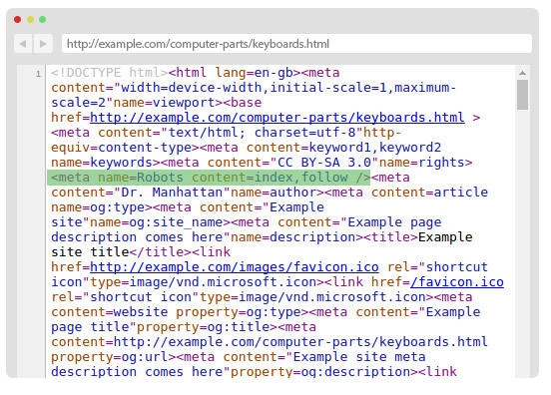This screenshot has width=551, height=395.
Task: Click the 'keyword1,keyword2' content value
Action: (375, 148)
